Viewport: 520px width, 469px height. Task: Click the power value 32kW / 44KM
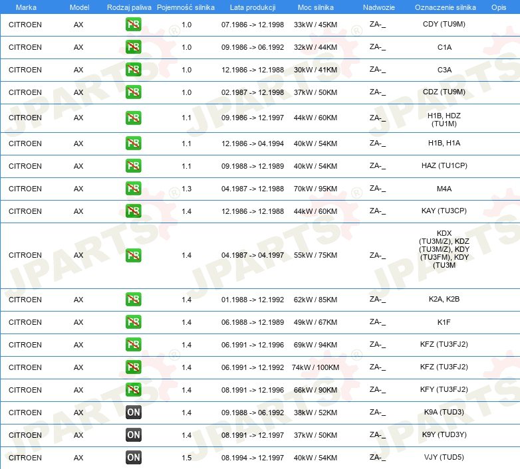coord(315,47)
